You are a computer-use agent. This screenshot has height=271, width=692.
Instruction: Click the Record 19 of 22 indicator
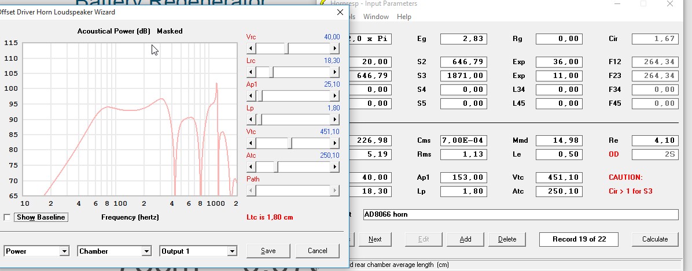click(579, 239)
